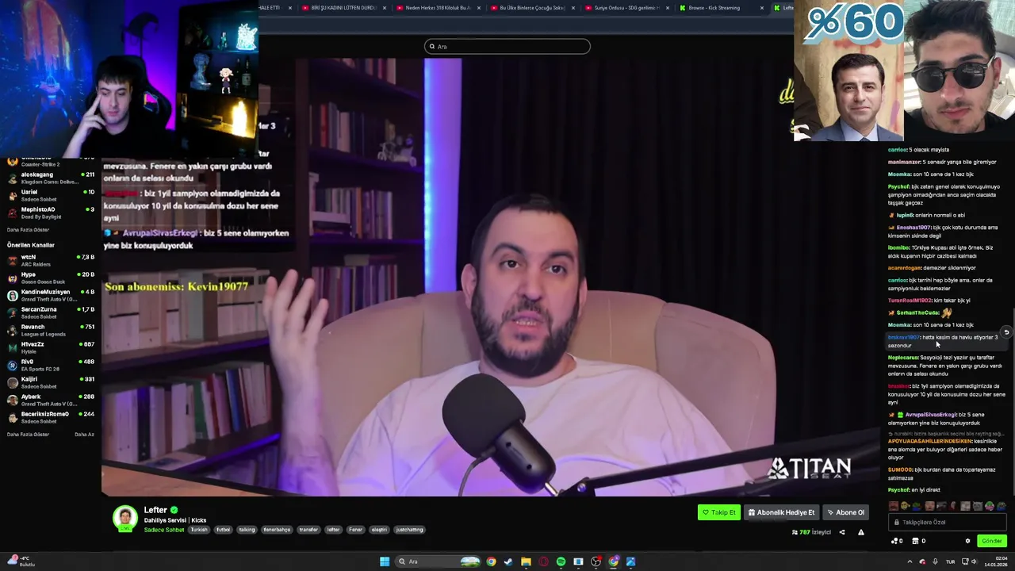
Task: Click the Lefter channel name
Action: 155,510
